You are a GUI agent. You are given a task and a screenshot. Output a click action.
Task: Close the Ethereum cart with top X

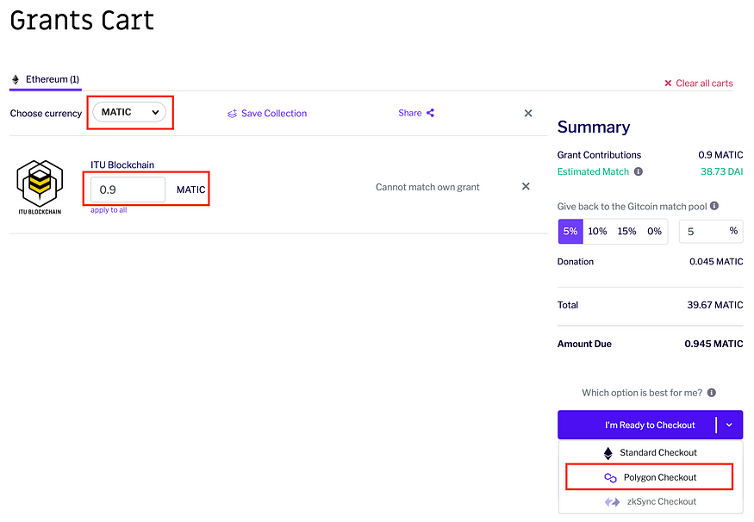(528, 114)
